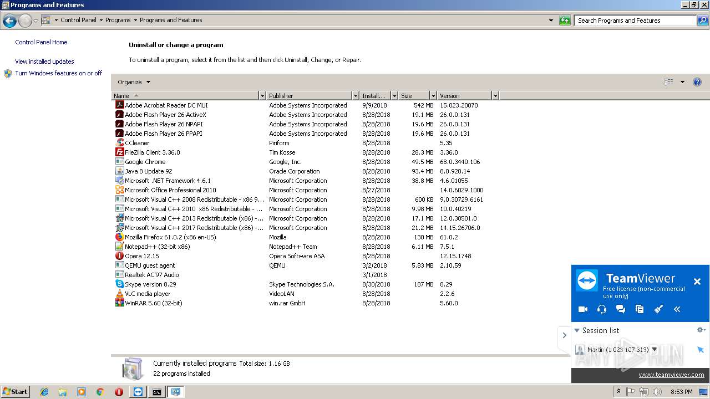Image resolution: width=710 pixels, height=399 pixels.
Task: Open the view options dropdown arrow
Action: pos(682,82)
